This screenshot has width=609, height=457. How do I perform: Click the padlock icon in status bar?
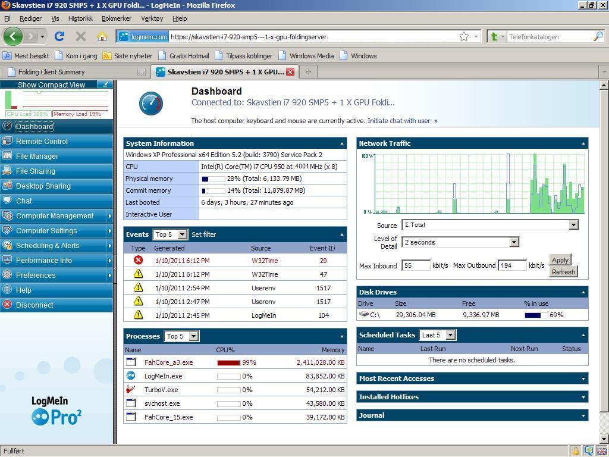tap(576, 451)
